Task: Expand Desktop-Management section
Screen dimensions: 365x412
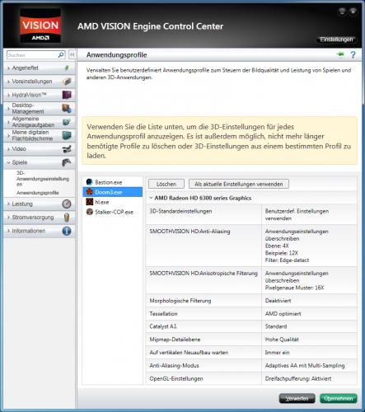Action: click(x=8, y=109)
